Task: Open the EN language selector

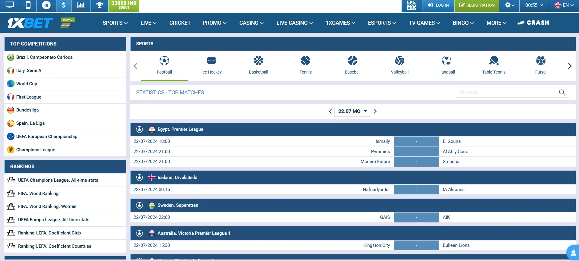Action: [x=564, y=5]
